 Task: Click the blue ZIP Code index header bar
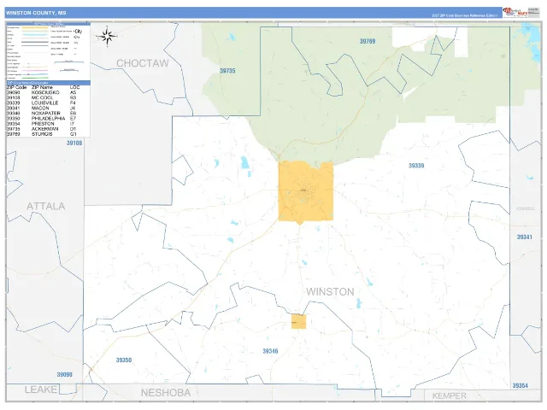coord(49,83)
